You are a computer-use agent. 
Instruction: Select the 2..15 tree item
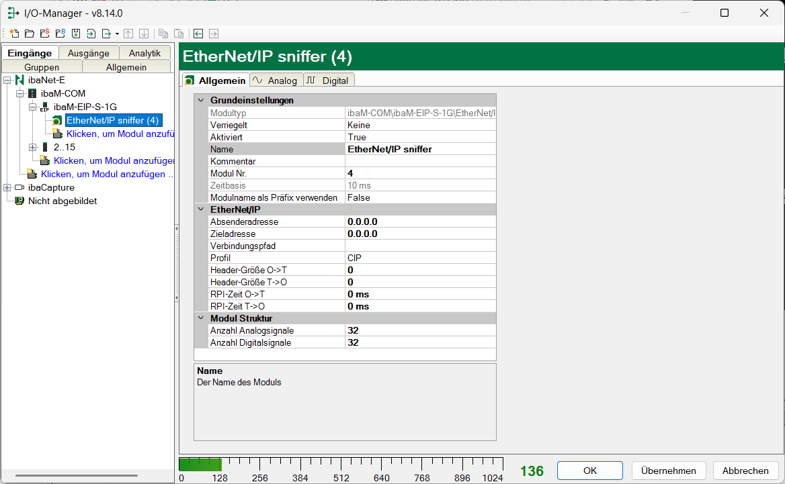tap(64, 148)
